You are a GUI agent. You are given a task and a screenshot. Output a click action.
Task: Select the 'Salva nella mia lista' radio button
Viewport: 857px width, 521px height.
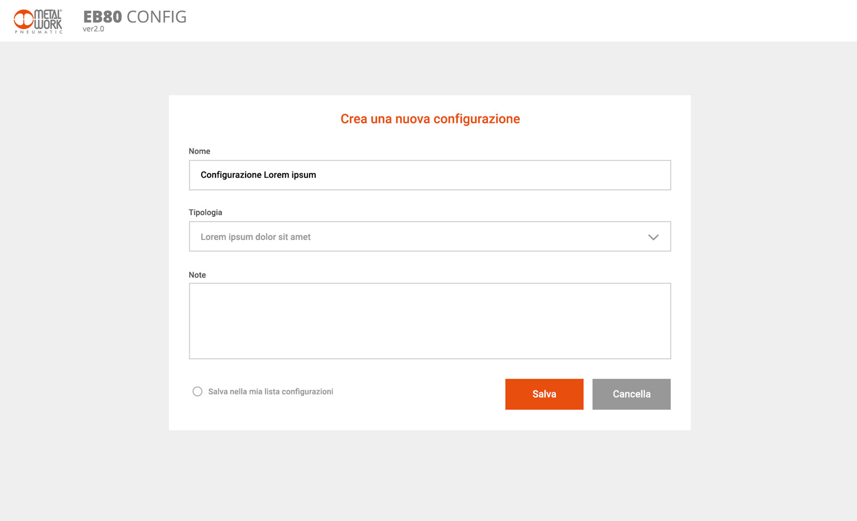pos(197,391)
